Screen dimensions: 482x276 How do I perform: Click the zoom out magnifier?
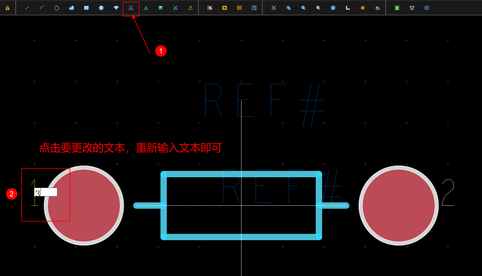[x=318, y=8]
